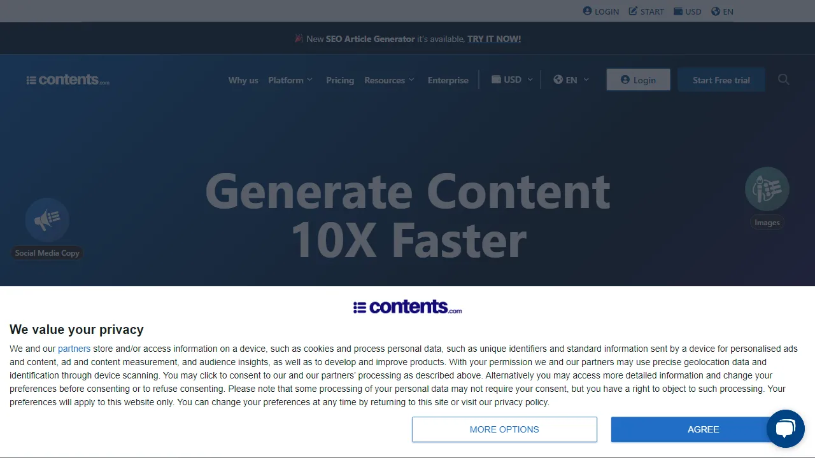Expand the Platform dropdown menu
The image size is (815, 458).
[290, 80]
